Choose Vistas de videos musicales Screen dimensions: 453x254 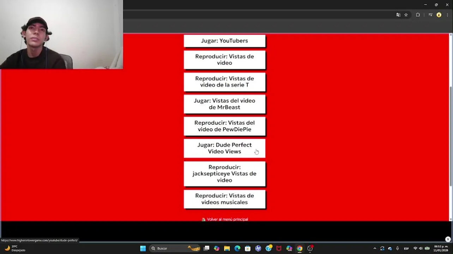(x=224, y=199)
